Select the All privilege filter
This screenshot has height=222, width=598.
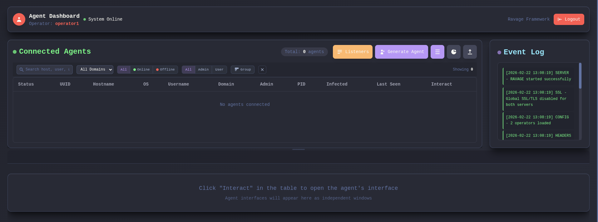[188, 70]
